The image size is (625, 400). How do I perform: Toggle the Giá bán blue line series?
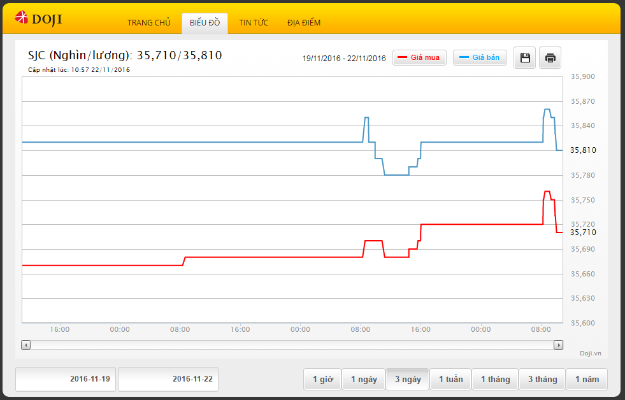(480, 57)
